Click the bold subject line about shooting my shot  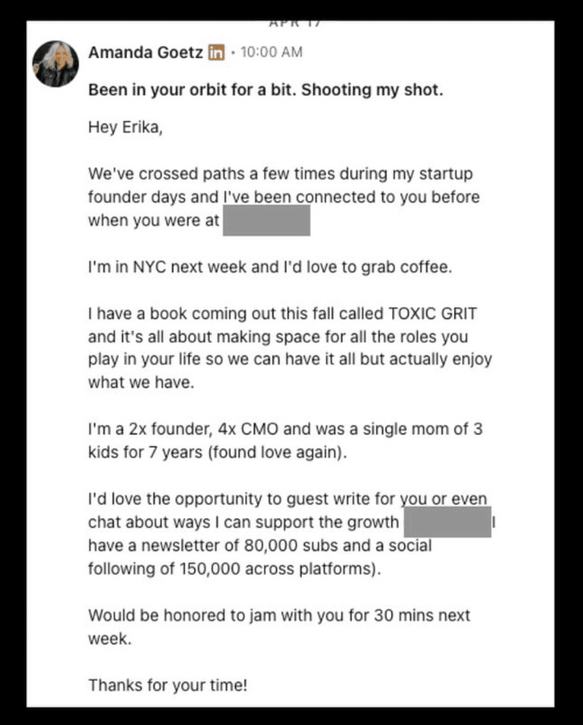pos(265,90)
